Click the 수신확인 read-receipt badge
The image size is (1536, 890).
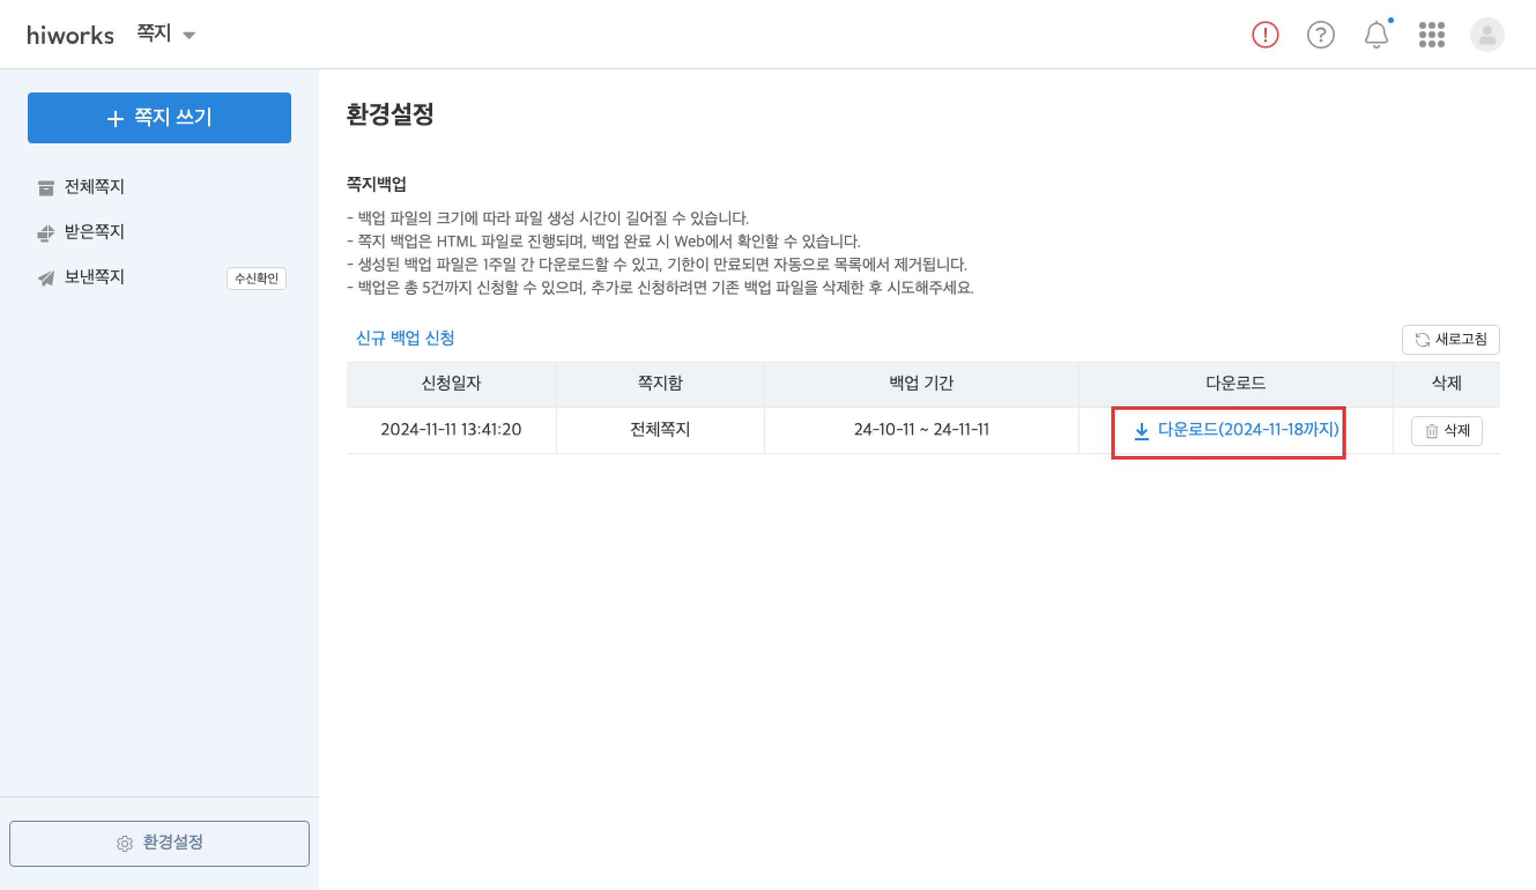256,279
